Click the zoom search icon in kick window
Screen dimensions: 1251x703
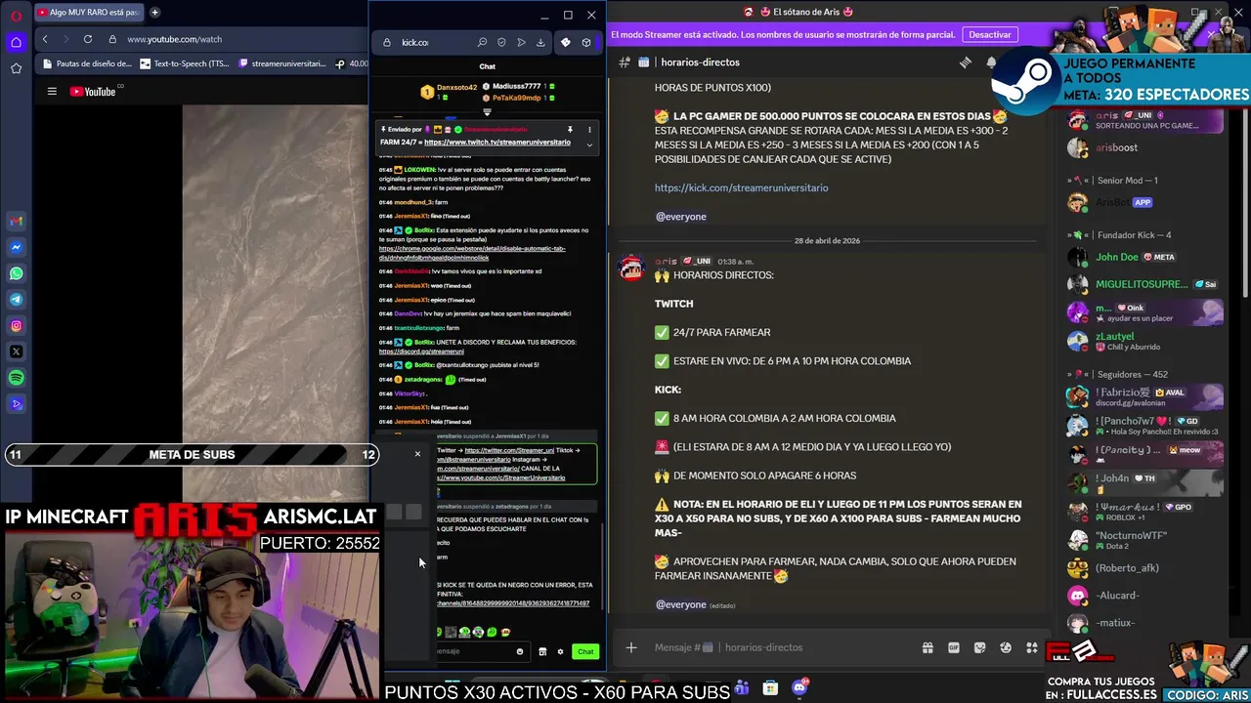click(x=482, y=42)
